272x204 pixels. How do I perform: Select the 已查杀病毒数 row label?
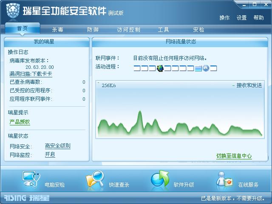[x=26, y=82]
